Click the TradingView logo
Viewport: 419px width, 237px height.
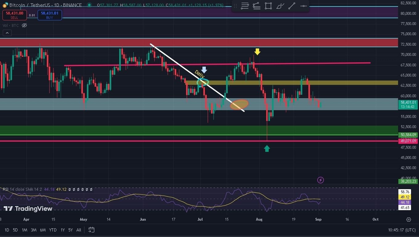[x=28, y=209]
